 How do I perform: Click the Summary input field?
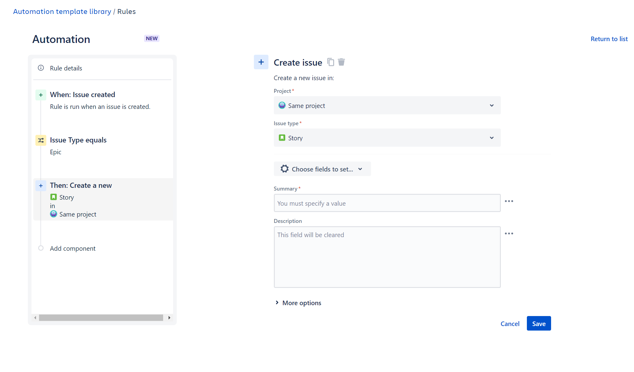click(387, 203)
